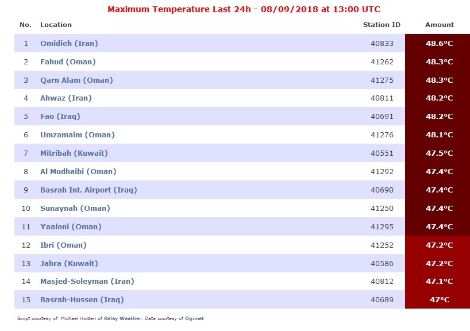Select the Yaaloni (Oman) link
The width and height of the screenshot is (470, 331).
click(71, 226)
